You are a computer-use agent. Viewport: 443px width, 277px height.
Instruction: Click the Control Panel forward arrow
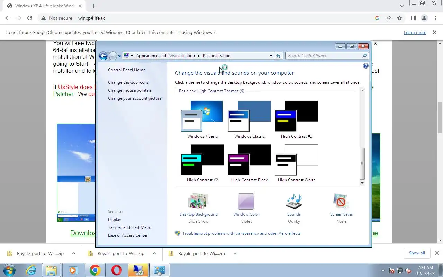[x=113, y=56]
